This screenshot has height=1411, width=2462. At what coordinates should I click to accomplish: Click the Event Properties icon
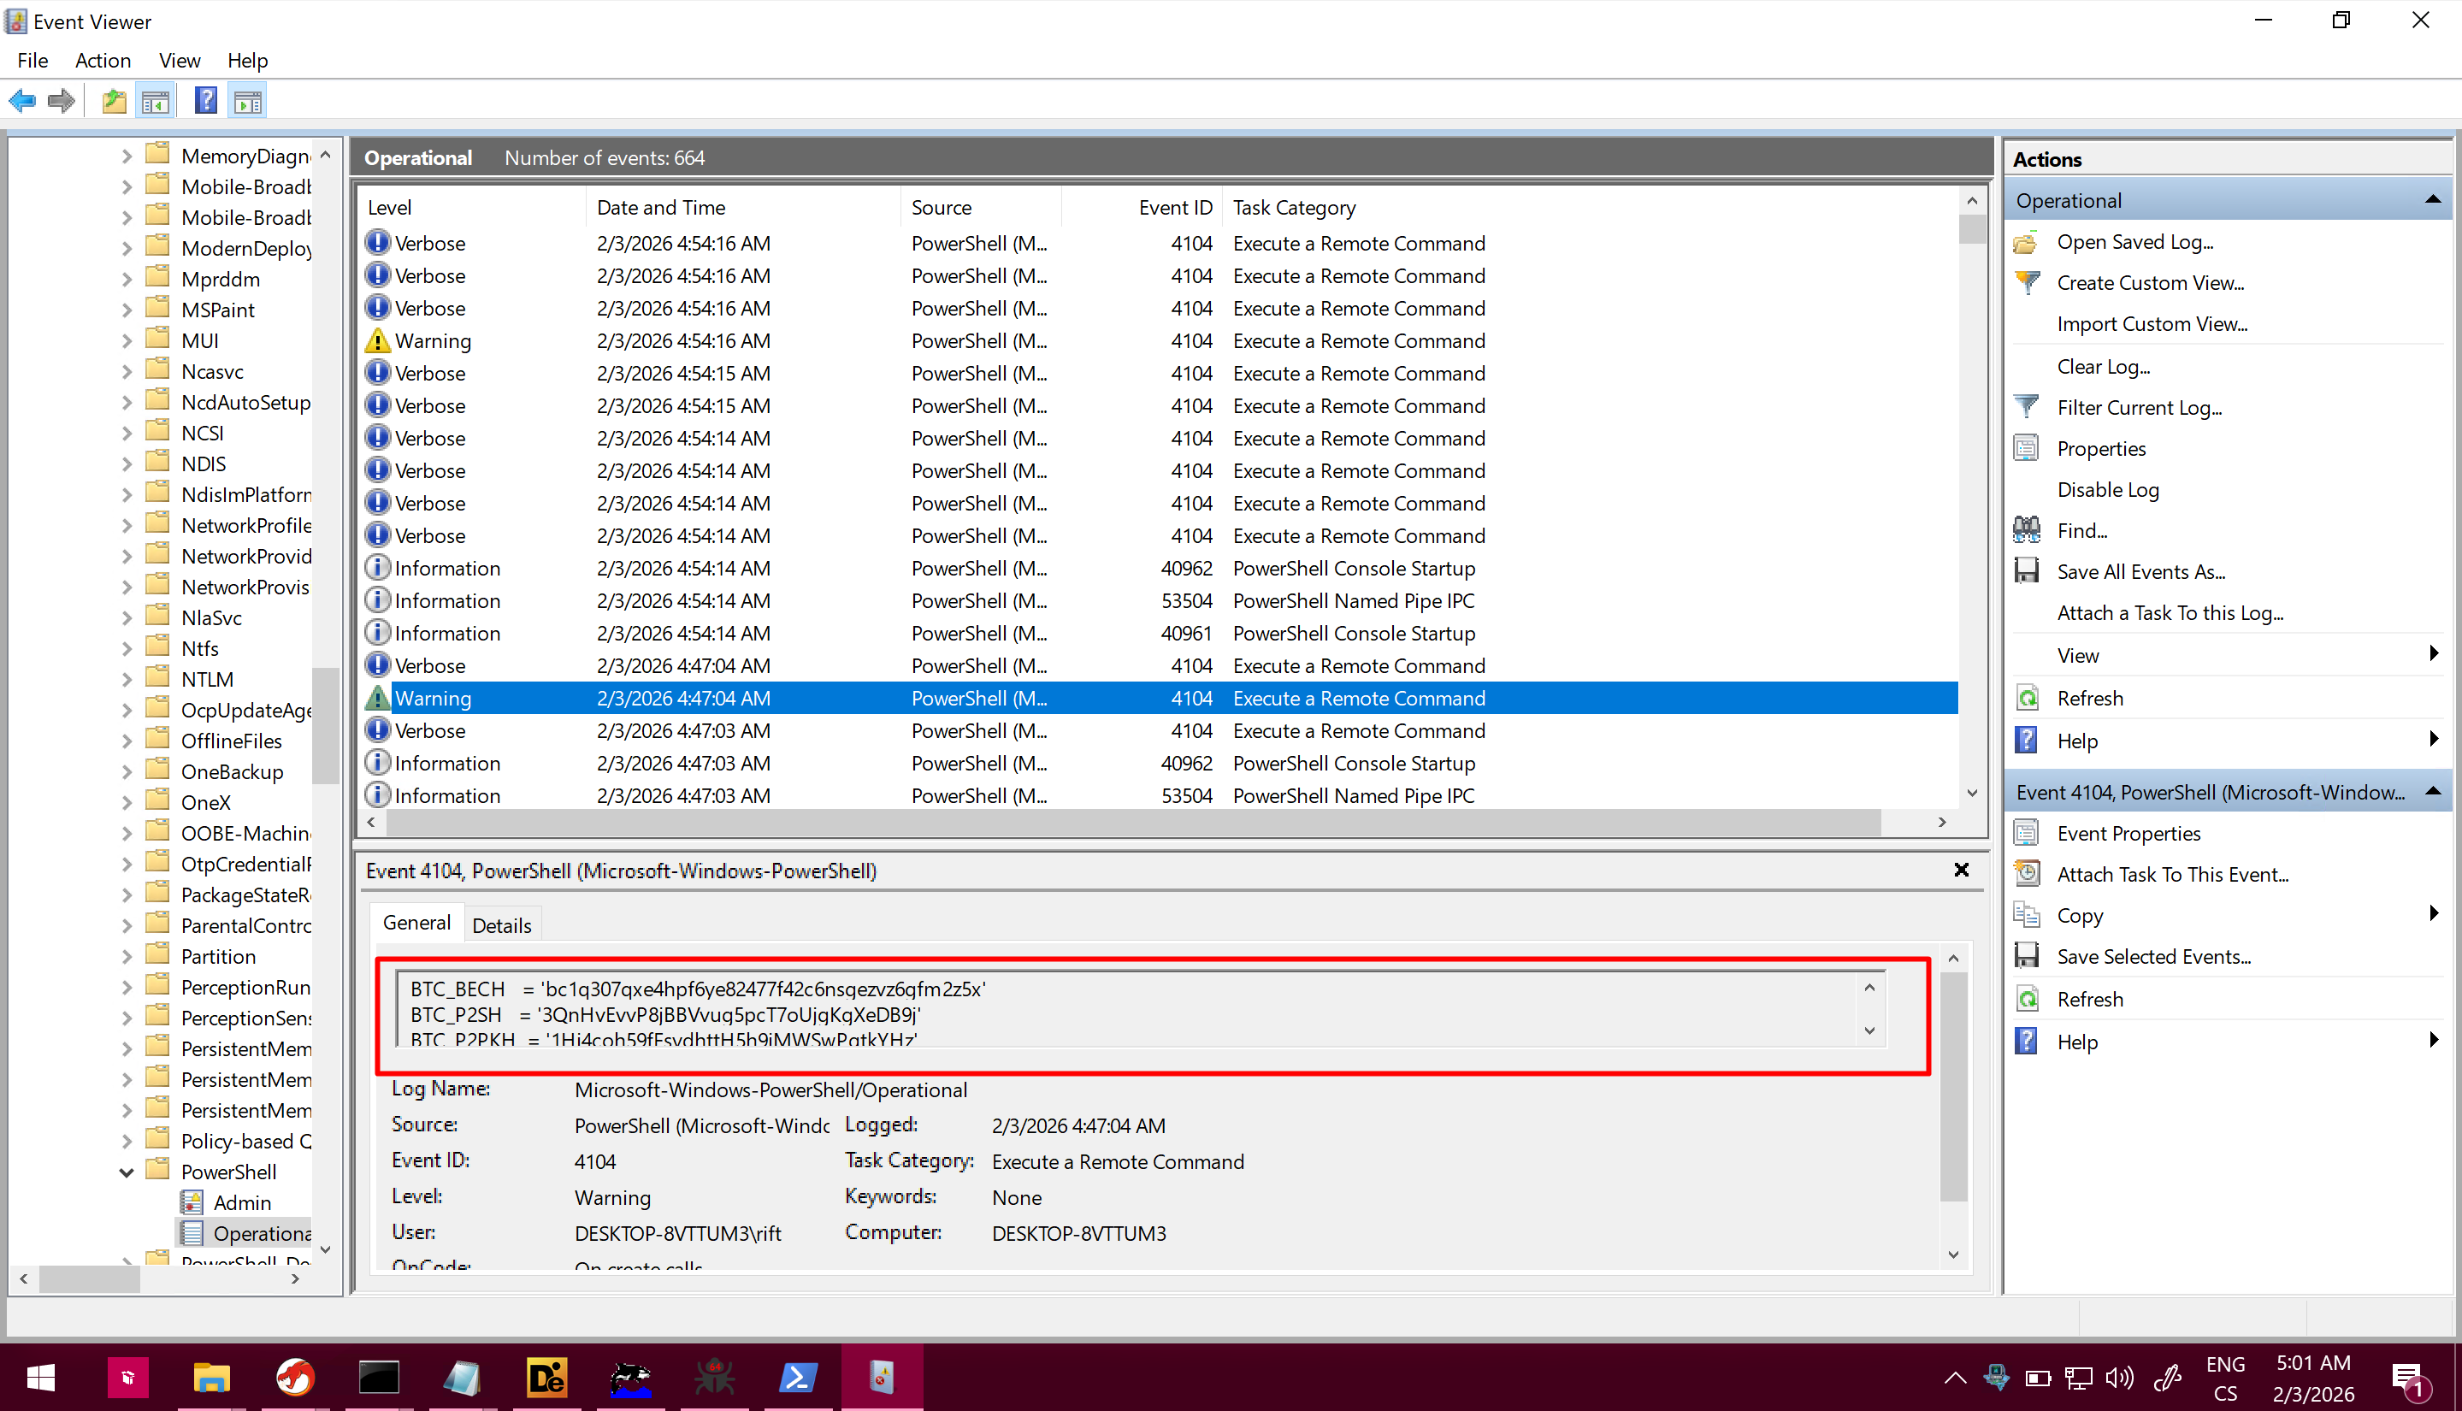(2026, 834)
